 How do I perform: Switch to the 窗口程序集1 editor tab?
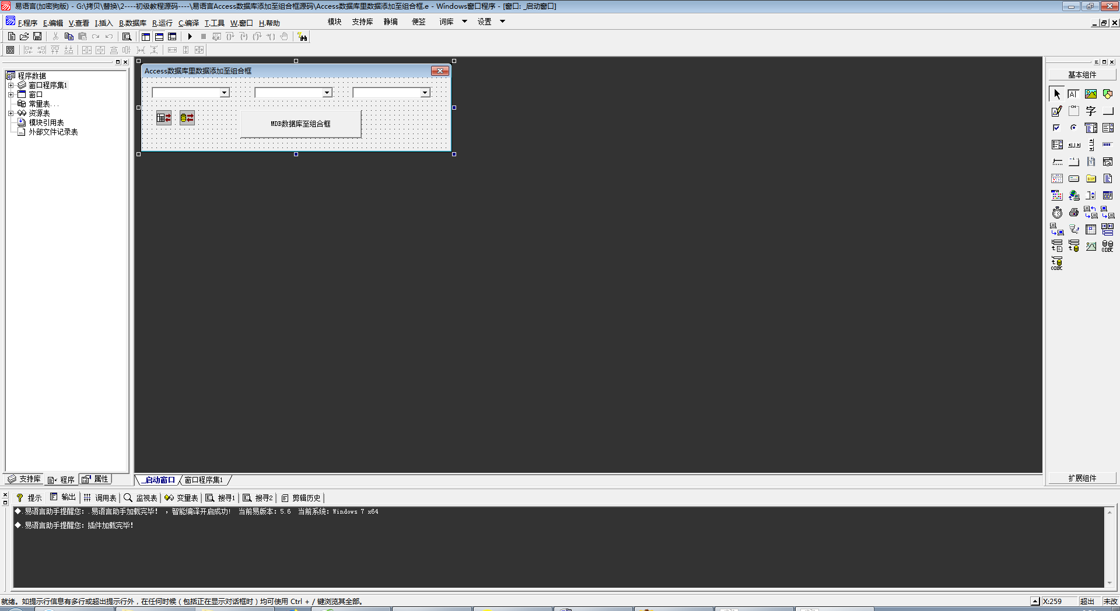(204, 480)
